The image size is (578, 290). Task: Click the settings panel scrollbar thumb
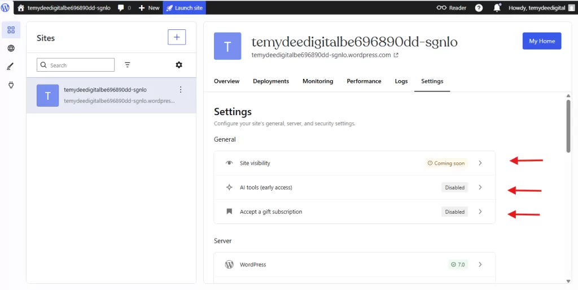click(568, 126)
